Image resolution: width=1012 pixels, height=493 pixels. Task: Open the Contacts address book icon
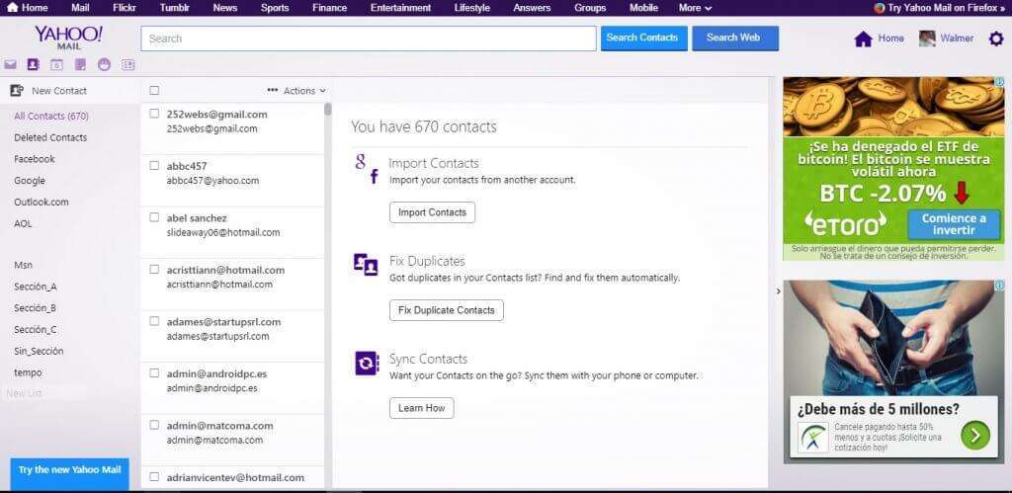tap(33, 64)
